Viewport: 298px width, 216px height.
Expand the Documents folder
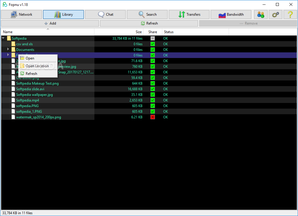[8, 49]
